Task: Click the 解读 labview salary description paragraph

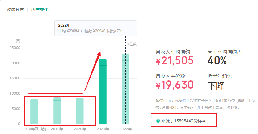Action: (205, 104)
